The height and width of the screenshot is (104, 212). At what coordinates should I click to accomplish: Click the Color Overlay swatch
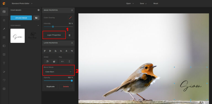pyautogui.click(x=70, y=18)
